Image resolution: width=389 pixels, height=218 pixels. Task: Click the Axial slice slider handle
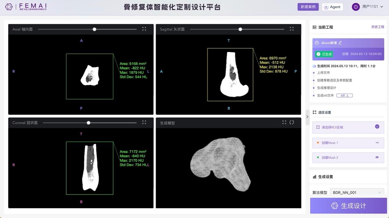point(94,29)
